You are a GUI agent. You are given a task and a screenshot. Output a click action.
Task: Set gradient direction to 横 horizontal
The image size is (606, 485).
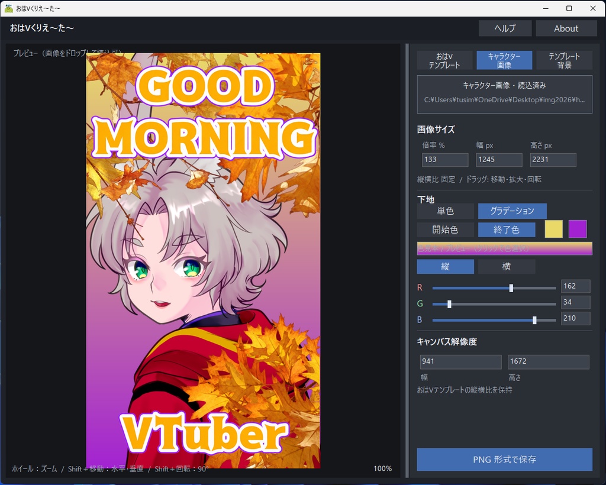pos(507,266)
